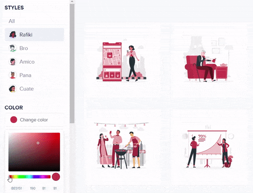The image size is (253, 193).
Task: Choose the Amico style
Action: (x=34, y=62)
